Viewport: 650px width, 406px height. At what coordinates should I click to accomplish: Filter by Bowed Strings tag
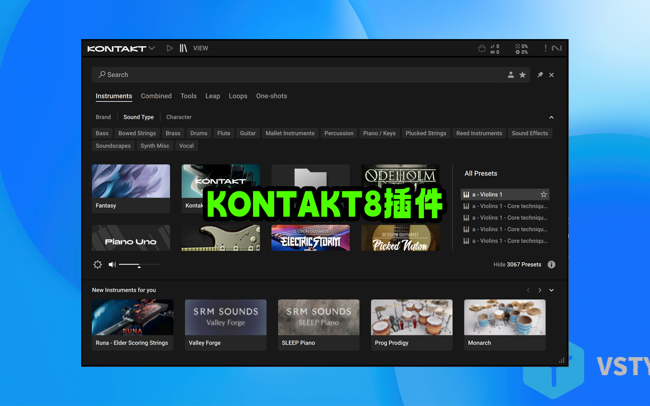(x=137, y=133)
